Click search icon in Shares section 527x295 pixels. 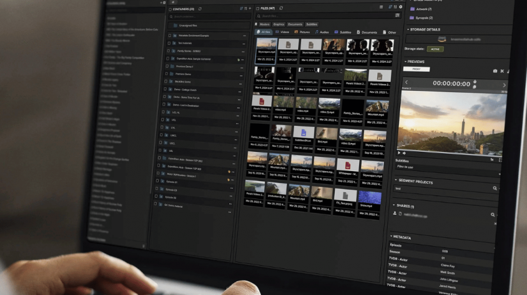click(493, 215)
